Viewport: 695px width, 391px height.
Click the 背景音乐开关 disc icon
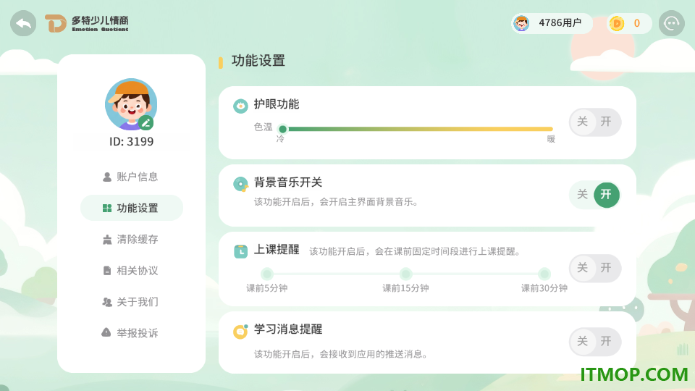tap(240, 184)
